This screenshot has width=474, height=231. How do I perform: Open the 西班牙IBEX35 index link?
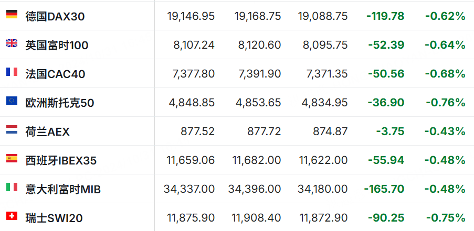[x=61, y=161]
